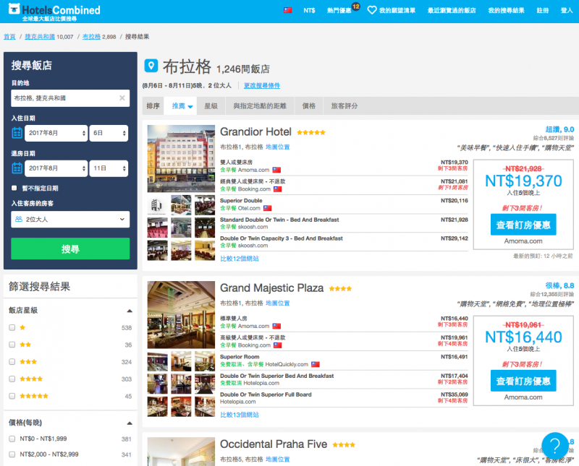Click Grand Majestic Plaza four-star rating
Screen dimensions: 579x466
pos(340,289)
